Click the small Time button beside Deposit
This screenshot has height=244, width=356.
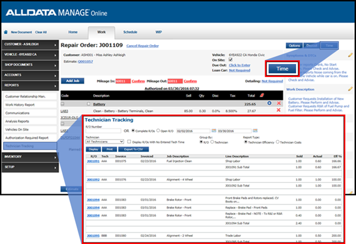(x=329, y=46)
